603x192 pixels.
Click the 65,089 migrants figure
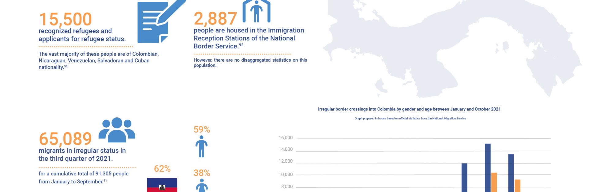65,139
